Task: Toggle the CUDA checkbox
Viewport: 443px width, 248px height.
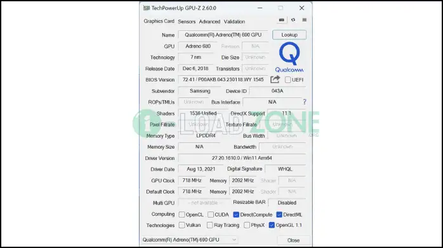Action: pos(211,214)
